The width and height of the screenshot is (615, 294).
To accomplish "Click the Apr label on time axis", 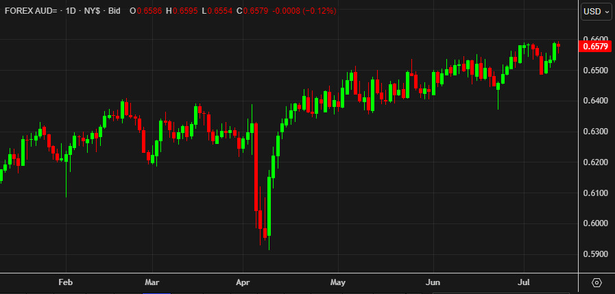I will pyautogui.click(x=243, y=282).
